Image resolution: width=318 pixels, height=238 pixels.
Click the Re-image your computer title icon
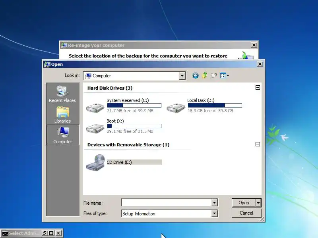(64, 45)
